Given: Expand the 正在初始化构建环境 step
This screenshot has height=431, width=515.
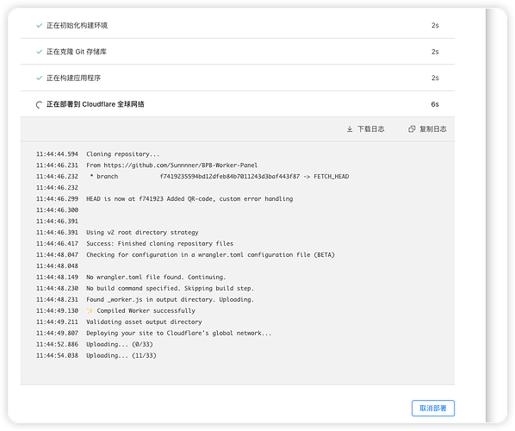Looking at the screenshot, I should point(238,25).
